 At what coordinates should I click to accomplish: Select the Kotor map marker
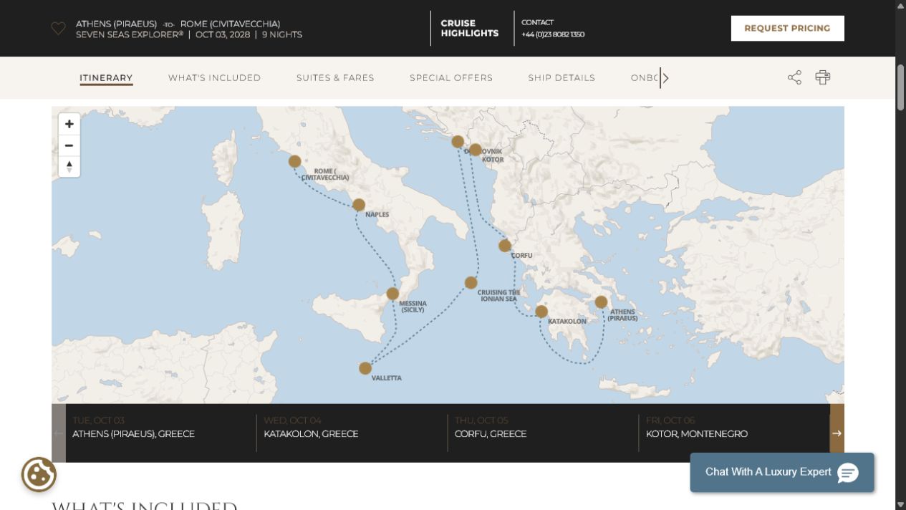(476, 150)
